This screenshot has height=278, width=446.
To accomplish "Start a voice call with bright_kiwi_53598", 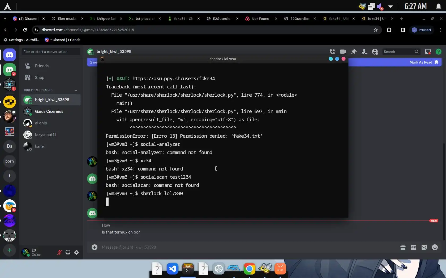I will (332, 52).
